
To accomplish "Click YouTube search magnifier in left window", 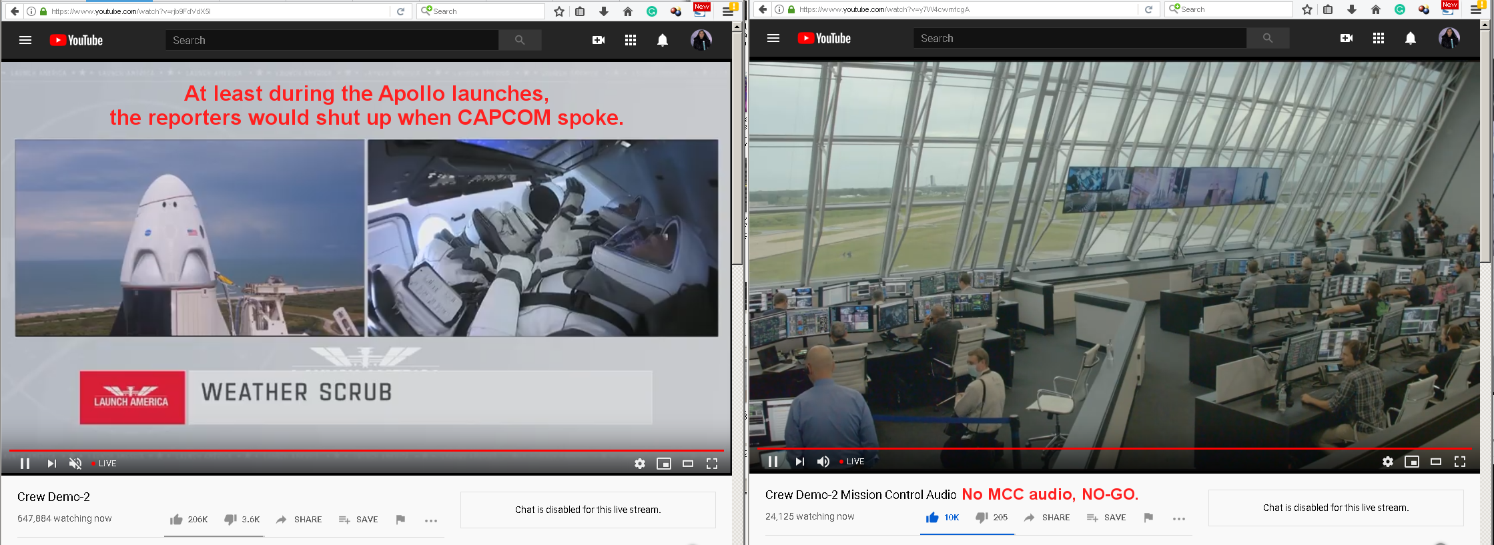I will point(520,40).
